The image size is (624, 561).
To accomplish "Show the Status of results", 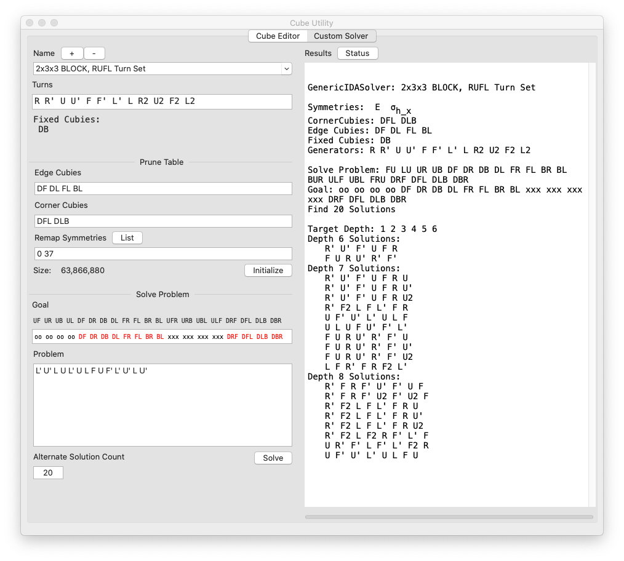I will [x=358, y=54].
